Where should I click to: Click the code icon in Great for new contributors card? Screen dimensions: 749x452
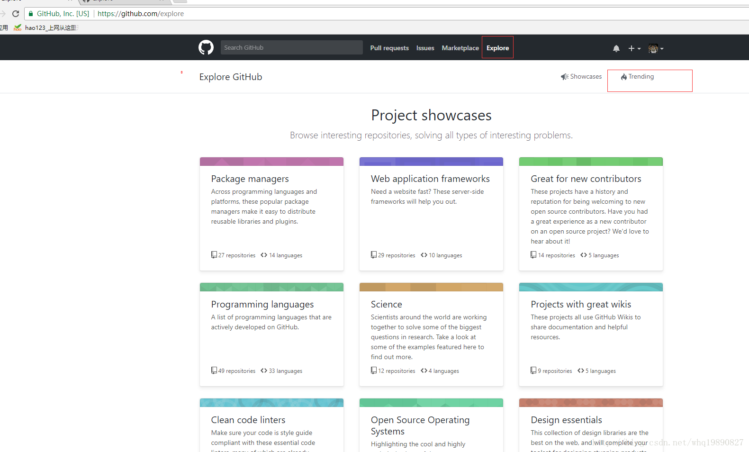tap(584, 255)
